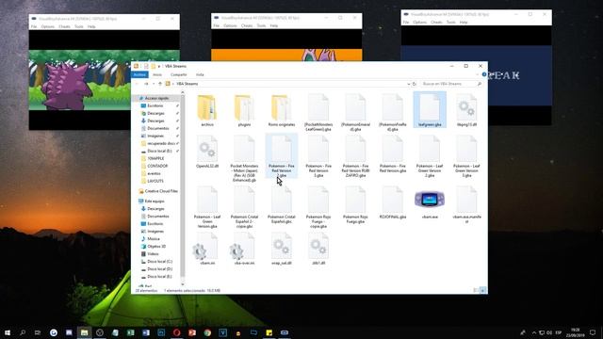This screenshot has width=603, height=339.
Task: Open Options menu in orange VBA window
Action: 230,25
